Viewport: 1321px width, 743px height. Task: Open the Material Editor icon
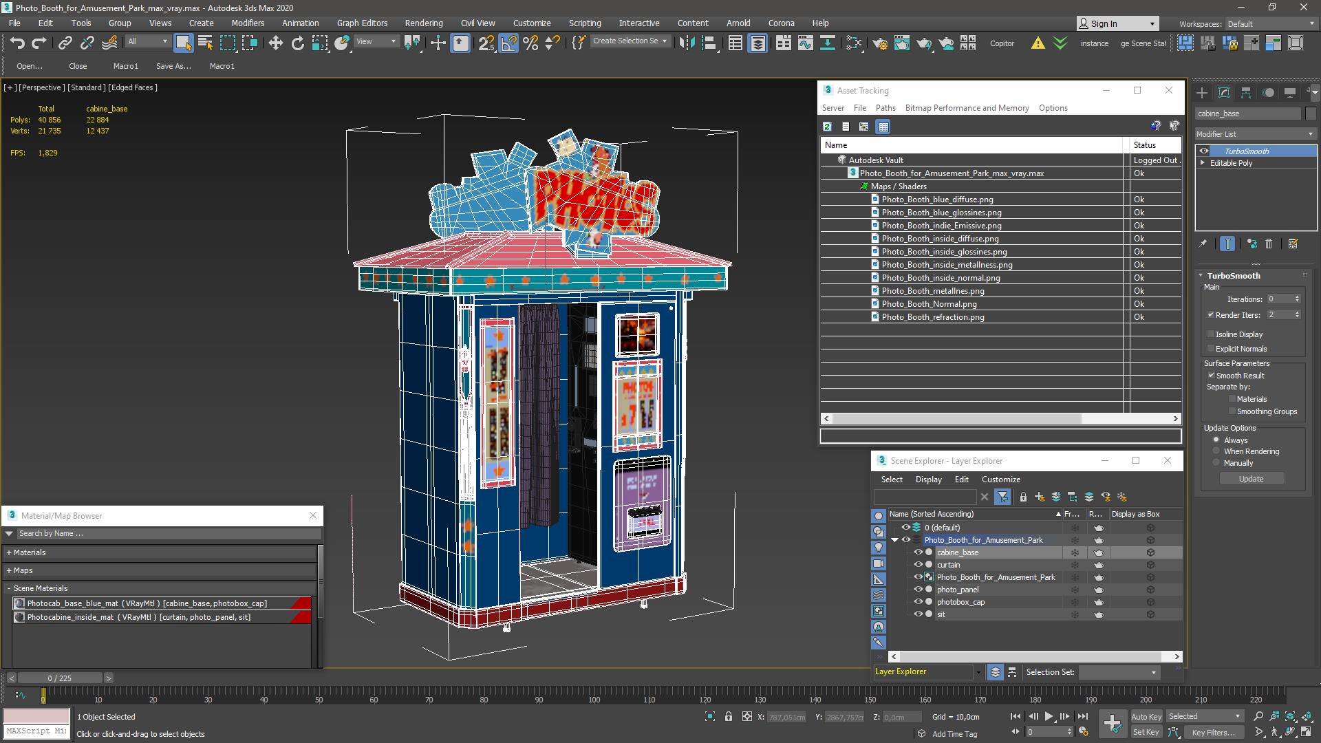pyautogui.click(x=854, y=43)
